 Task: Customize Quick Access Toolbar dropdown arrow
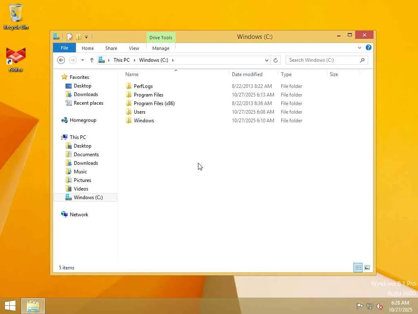pyautogui.click(x=87, y=37)
